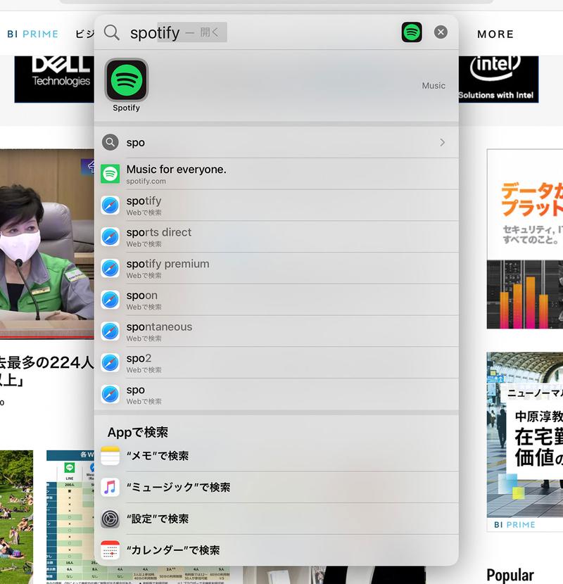Tap the Settings gear icon beside 設定で検索

coord(110,519)
